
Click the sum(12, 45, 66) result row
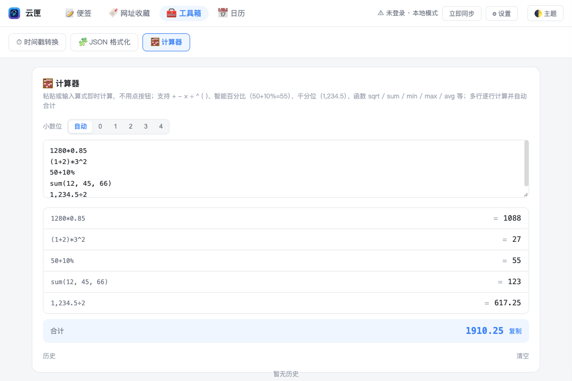(x=286, y=282)
